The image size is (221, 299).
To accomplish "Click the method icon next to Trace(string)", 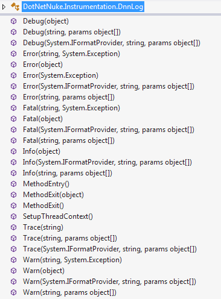I will 13,227.
